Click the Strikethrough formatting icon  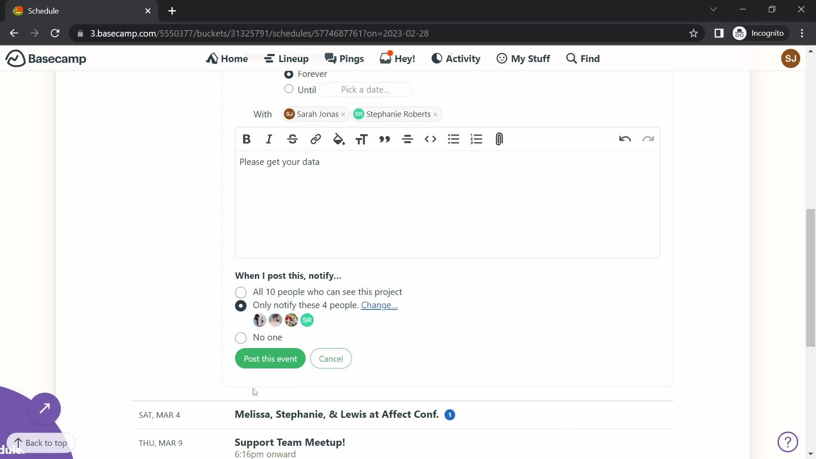[292, 139]
